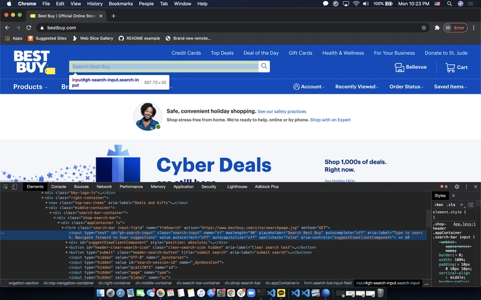Viewport: 481px width, 300px height.
Task: Open the Calendar app in the Dock
Action: 171,293
